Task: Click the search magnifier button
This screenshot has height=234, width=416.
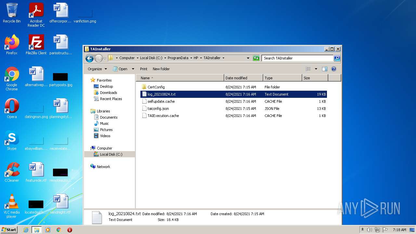Action: [x=337, y=58]
